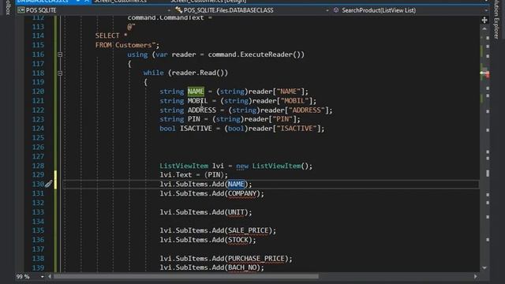Click the horizontal scrollbar left arrow
The image size is (505, 284).
tap(50, 276)
